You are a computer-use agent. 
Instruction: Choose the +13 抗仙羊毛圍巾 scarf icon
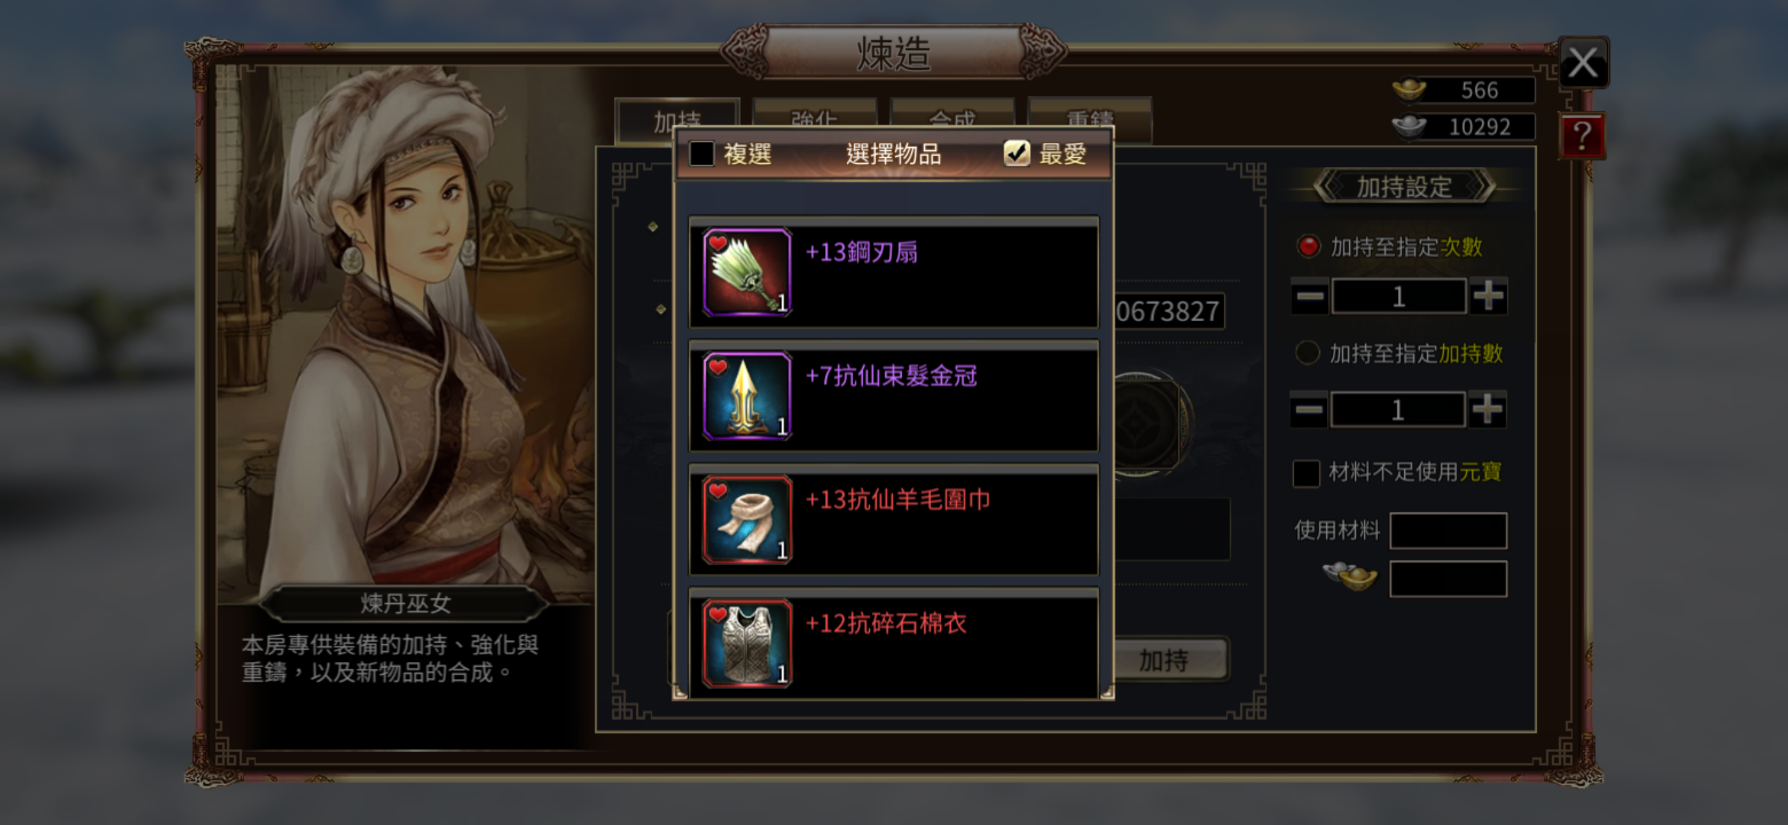[747, 519]
